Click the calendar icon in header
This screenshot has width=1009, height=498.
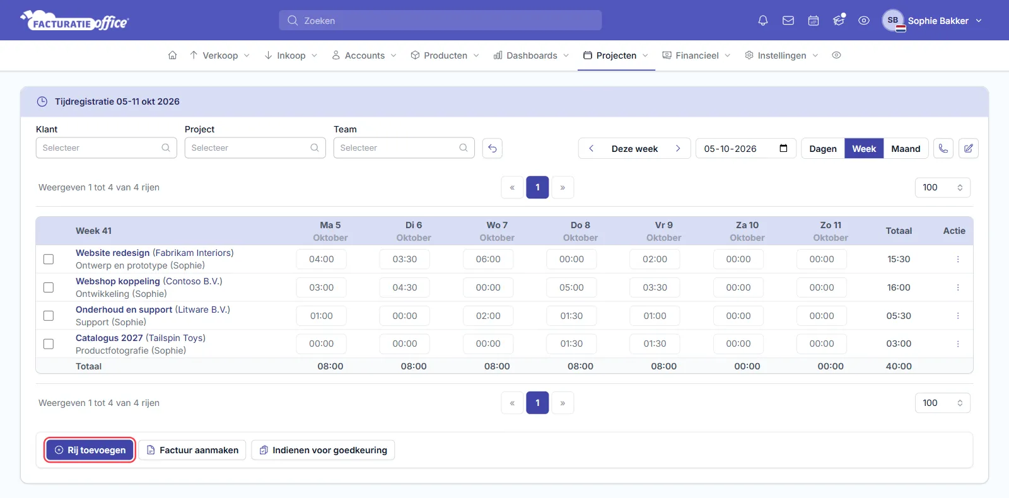814,21
